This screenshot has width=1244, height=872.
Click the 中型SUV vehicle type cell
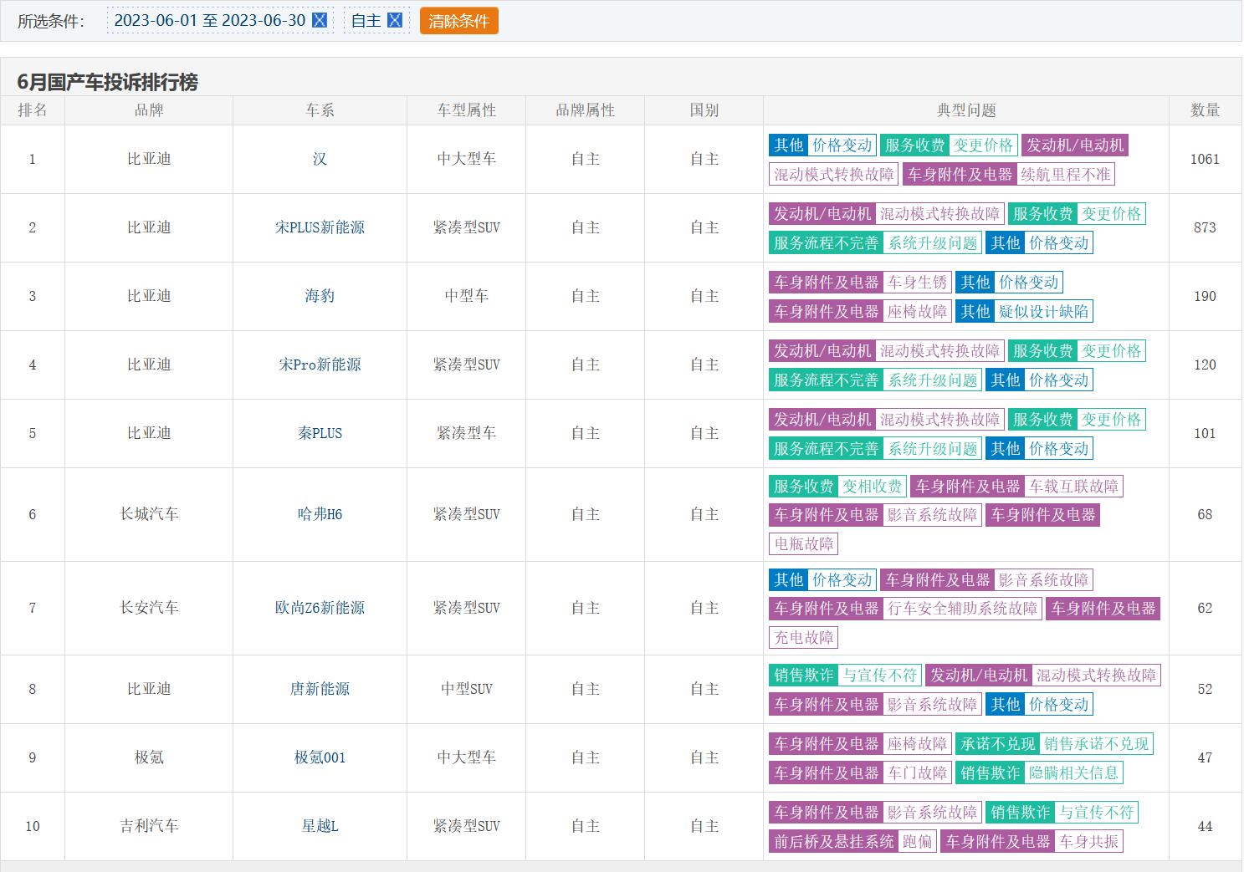(x=467, y=689)
